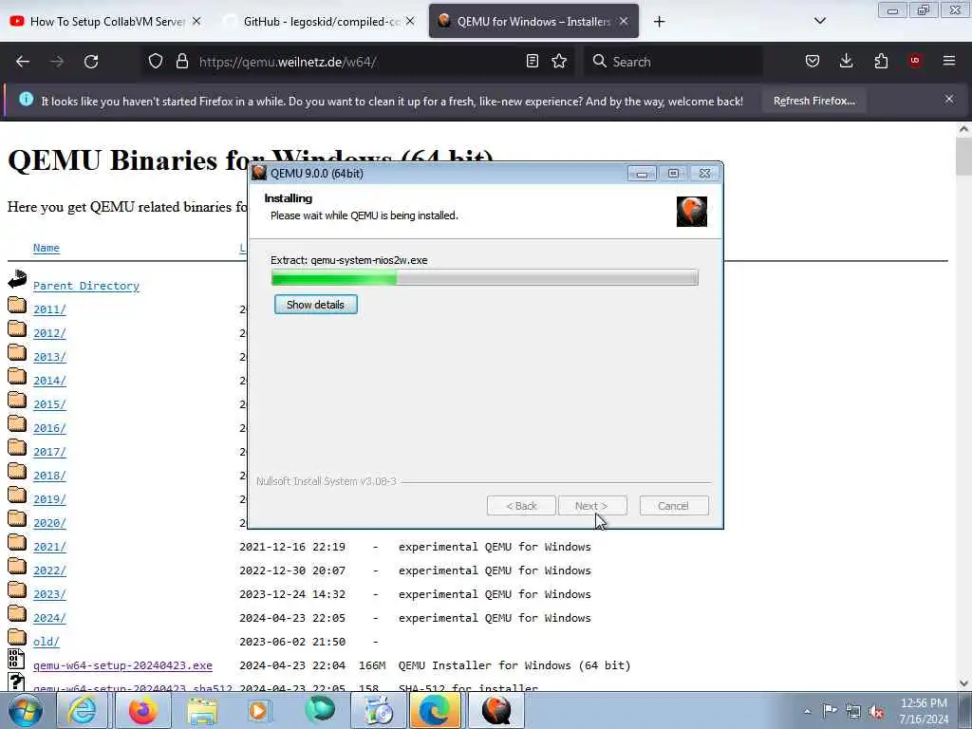Open the Windows Start menu orb
This screenshot has height=729, width=972.
pos(25,711)
